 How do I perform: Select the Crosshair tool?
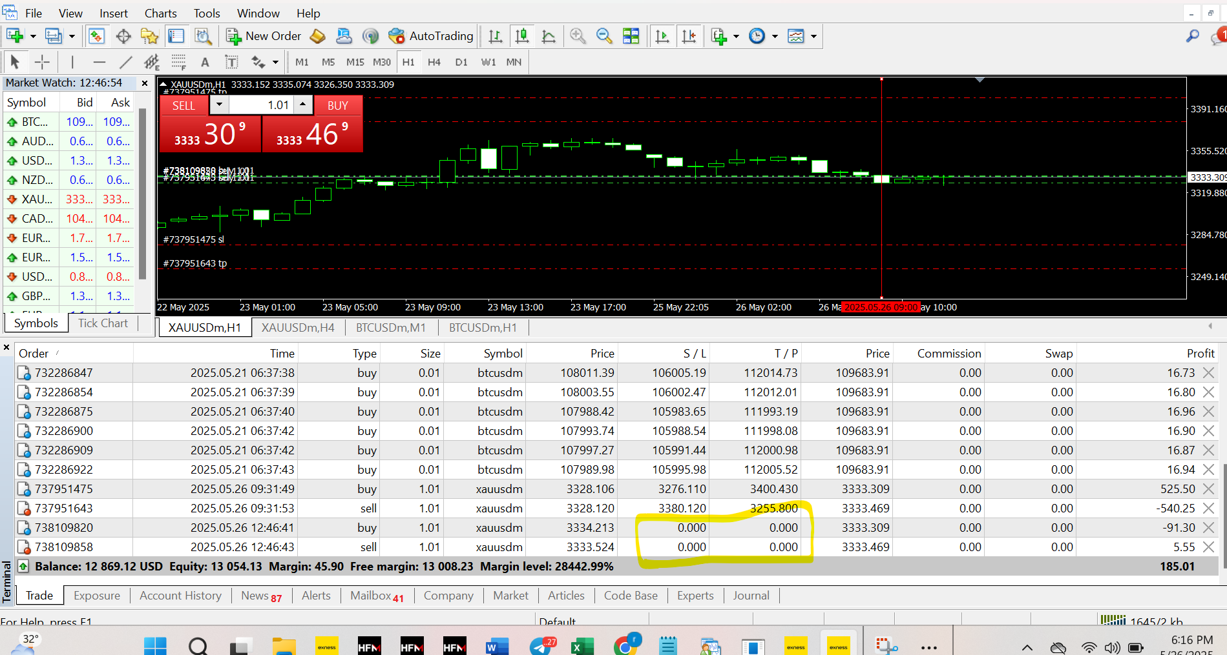[x=42, y=62]
